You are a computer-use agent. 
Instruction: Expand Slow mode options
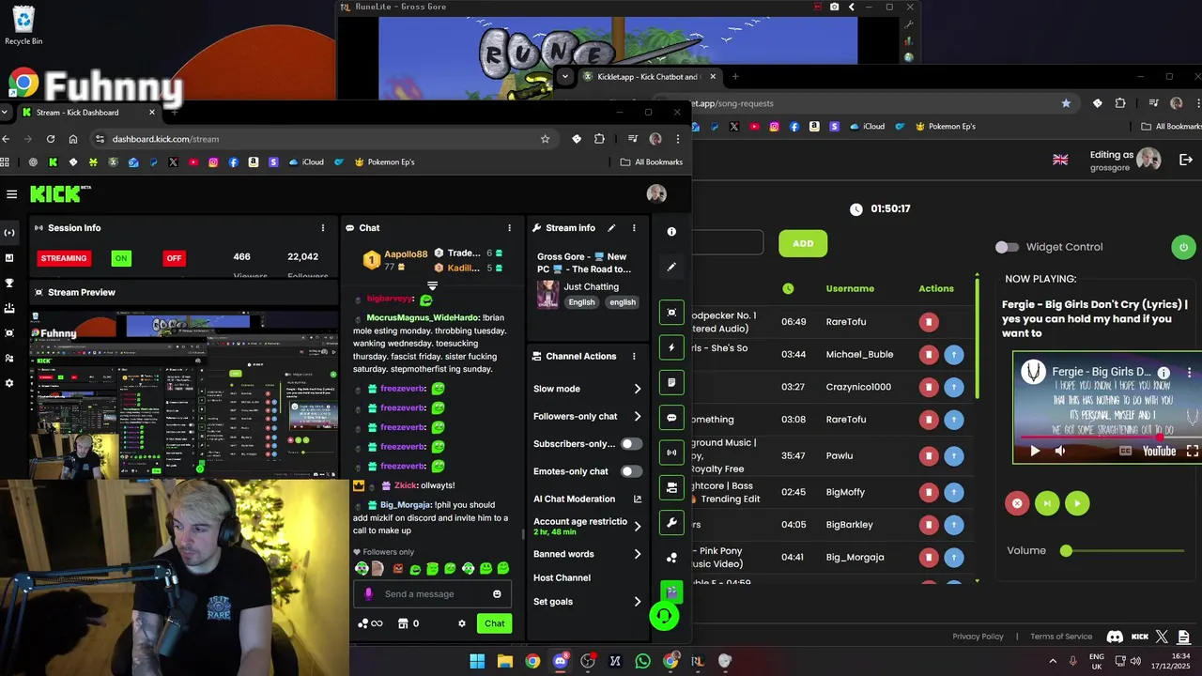(x=638, y=389)
